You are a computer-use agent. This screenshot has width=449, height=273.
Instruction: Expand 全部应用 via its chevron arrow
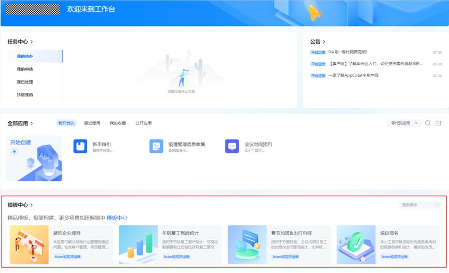coord(32,123)
